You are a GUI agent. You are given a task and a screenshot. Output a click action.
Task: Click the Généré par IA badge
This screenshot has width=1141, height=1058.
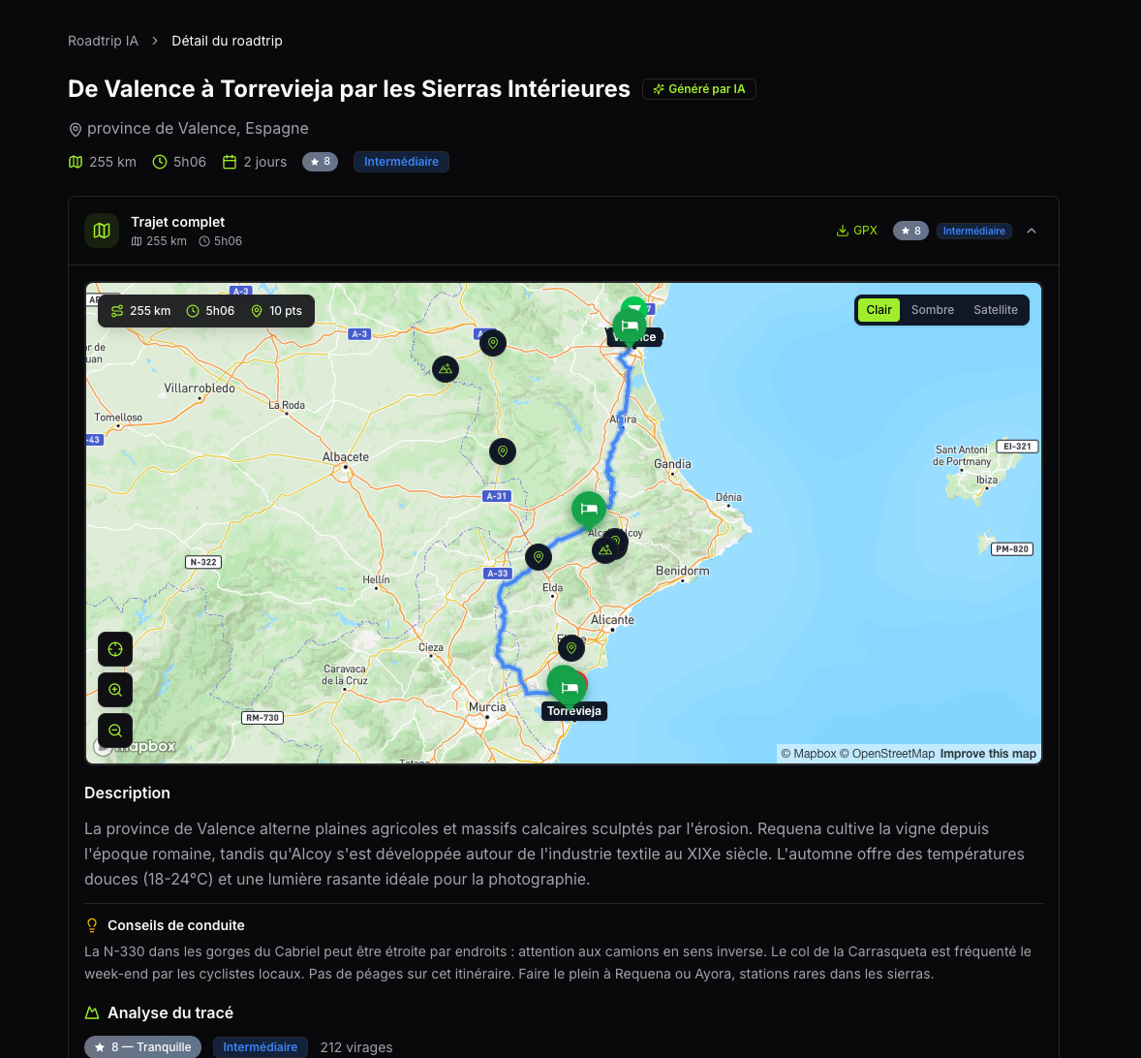698,89
